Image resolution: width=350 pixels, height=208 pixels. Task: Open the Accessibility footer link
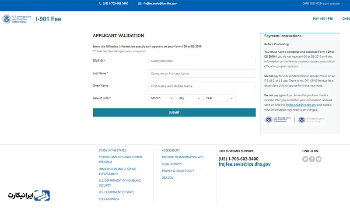point(171,150)
